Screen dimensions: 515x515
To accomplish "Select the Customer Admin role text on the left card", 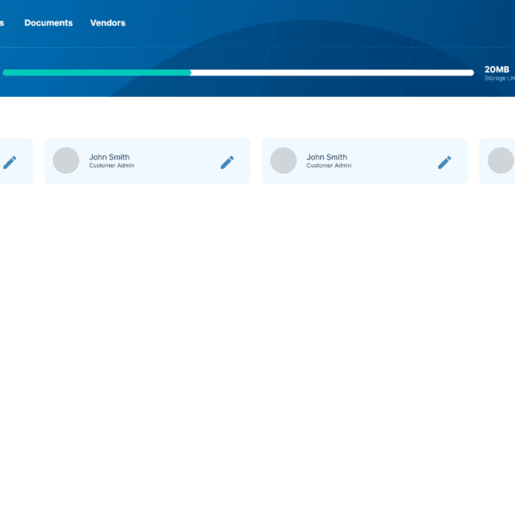I will tap(112, 166).
